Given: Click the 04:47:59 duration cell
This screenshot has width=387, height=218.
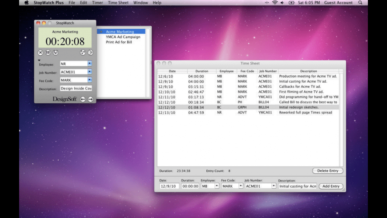Looking at the screenshot, I should point(196,113).
